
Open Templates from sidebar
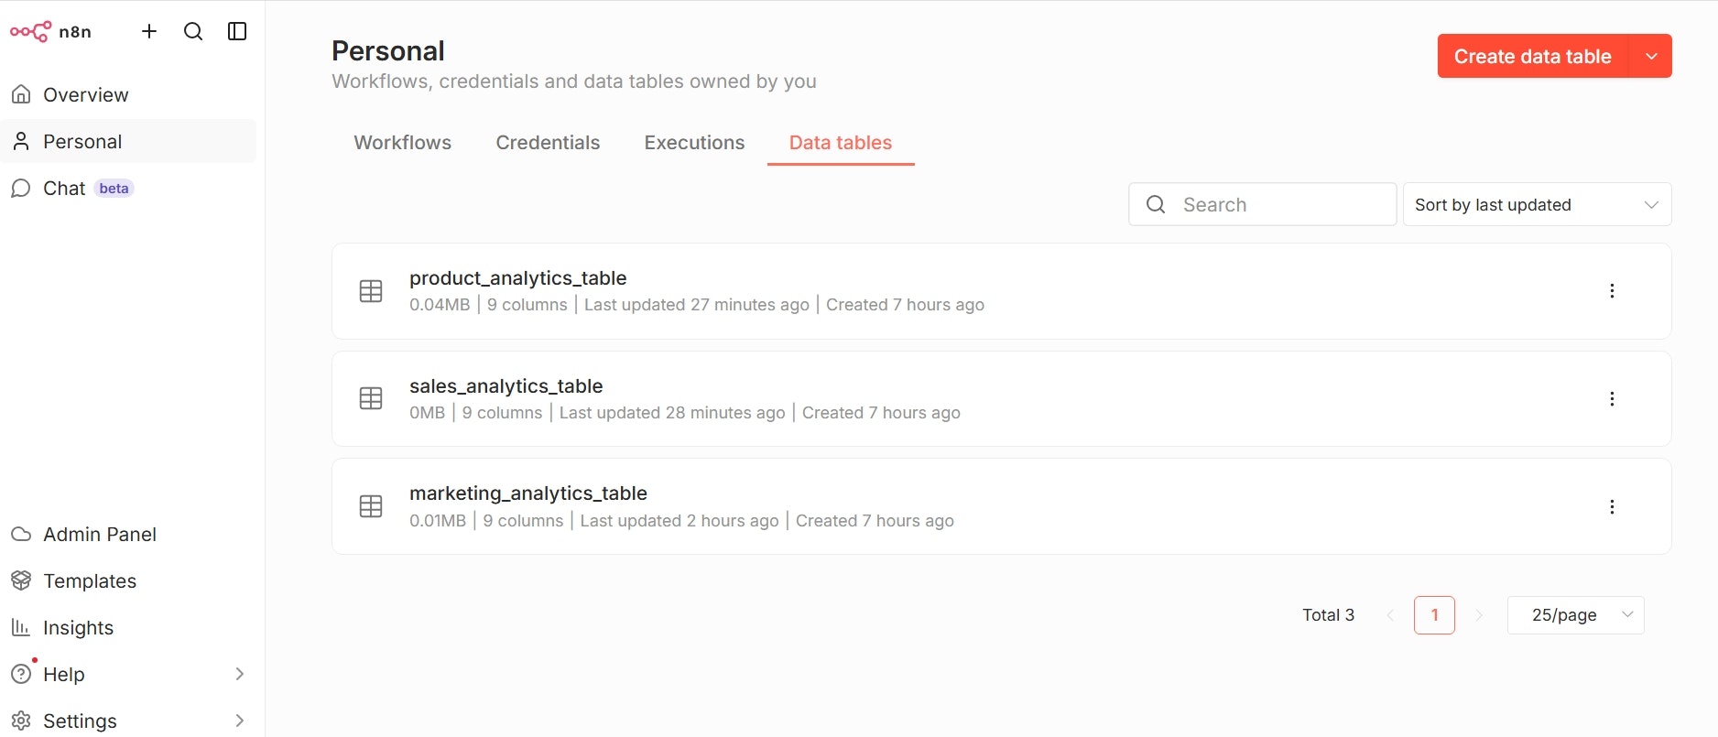(x=128, y=580)
